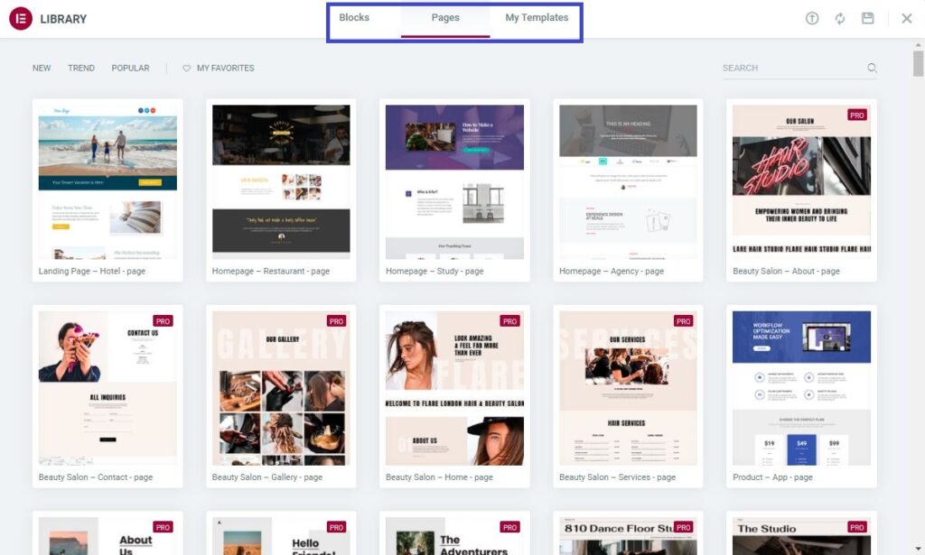Filter templates by NEW
Image resolution: width=925 pixels, height=555 pixels.
click(x=42, y=69)
